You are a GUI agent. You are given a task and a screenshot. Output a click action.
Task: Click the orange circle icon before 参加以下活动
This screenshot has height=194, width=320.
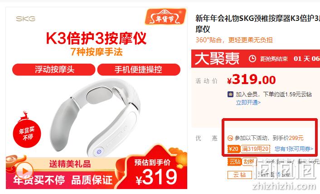(x=230, y=138)
